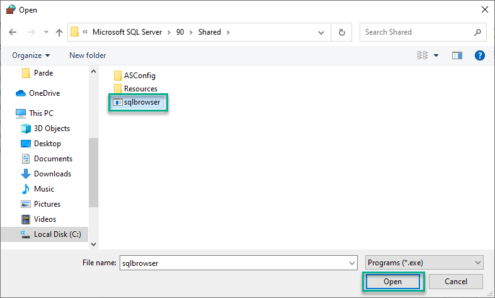The width and height of the screenshot is (495, 298).
Task: Click the Microsoft SQL Server breadcrumb
Action: pyautogui.click(x=127, y=32)
